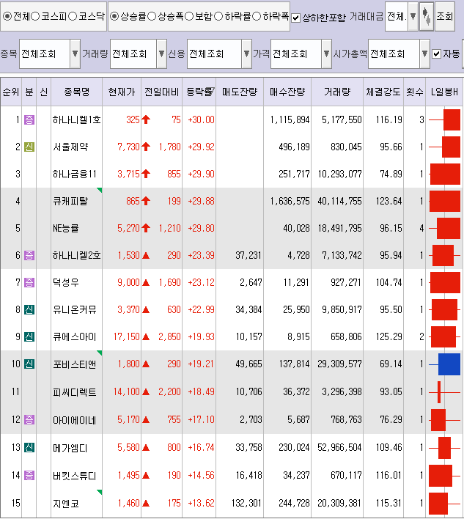The width and height of the screenshot is (464, 519).
Task: Select the 하락률 radio button
Action: click(218, 16)
